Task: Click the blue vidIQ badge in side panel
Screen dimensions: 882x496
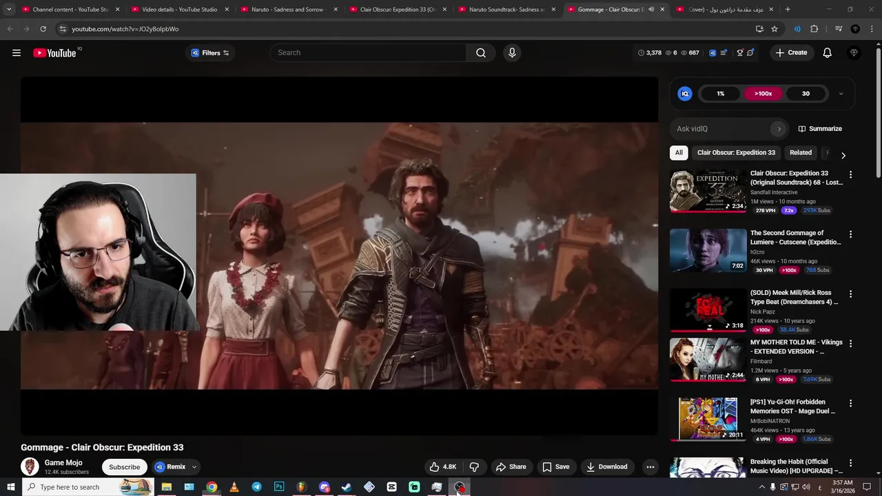Action: pyautogui.click(x=685, y=94)
